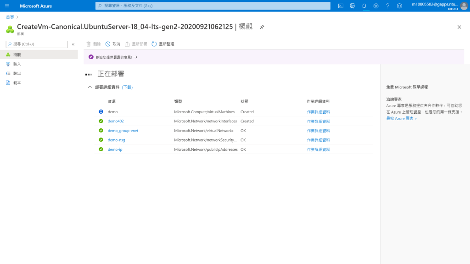Image resolution: width=470 pixels, height=264 pixels.
Task: Open the demo_group-vnet resource link
Action: point(123,131)
